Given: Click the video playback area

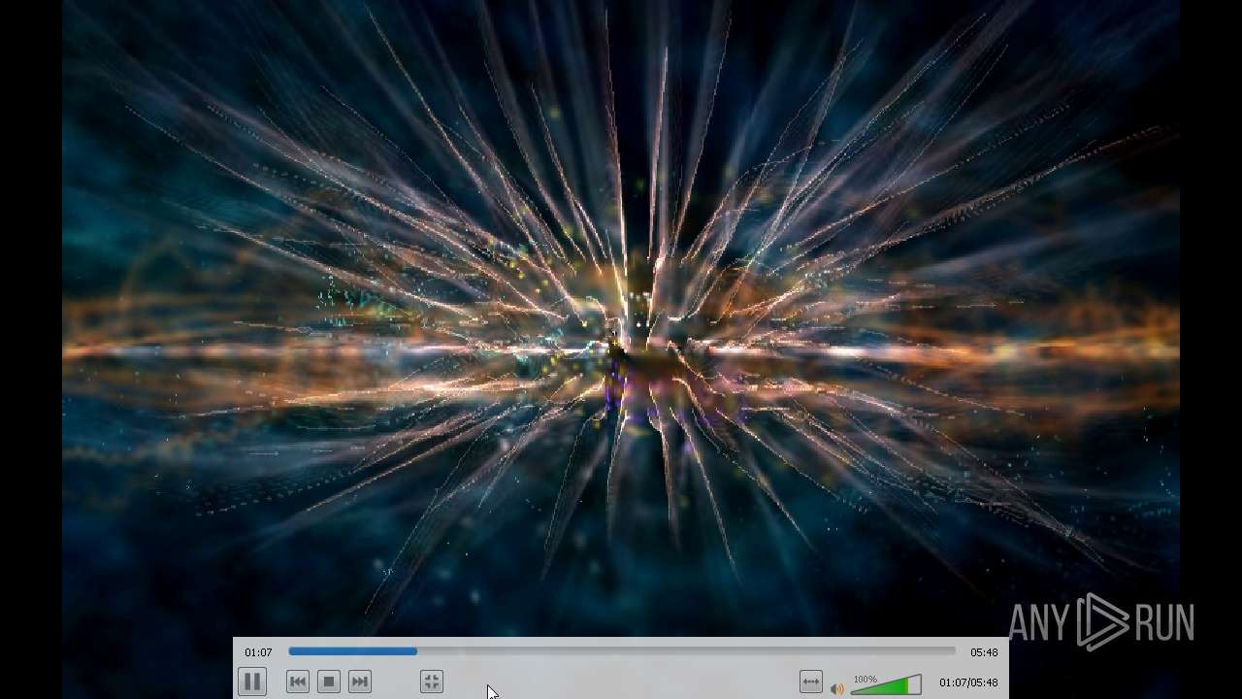Looking at the screenshot, I should point(621,318).
